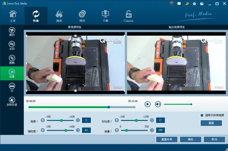Screen dimensions: 228x151
Task: Select the 效果 (Effect) panel
Action: coord(12,73)
